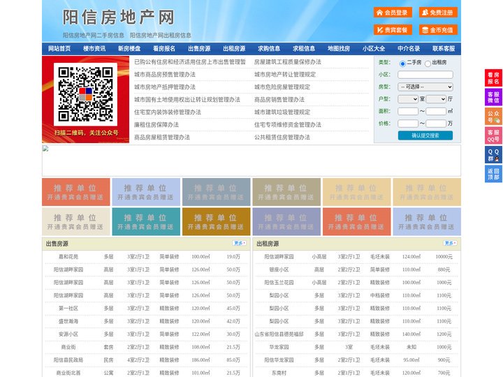Click the minimum 面积 input field
Viewport: 503px width, 377px height.
pyautogui.click(x=408, y=111)
